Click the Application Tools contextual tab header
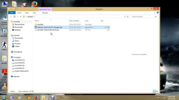 coord(45,9)
